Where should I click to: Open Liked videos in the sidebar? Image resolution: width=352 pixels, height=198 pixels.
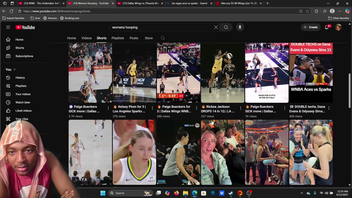tap(23, 111)
